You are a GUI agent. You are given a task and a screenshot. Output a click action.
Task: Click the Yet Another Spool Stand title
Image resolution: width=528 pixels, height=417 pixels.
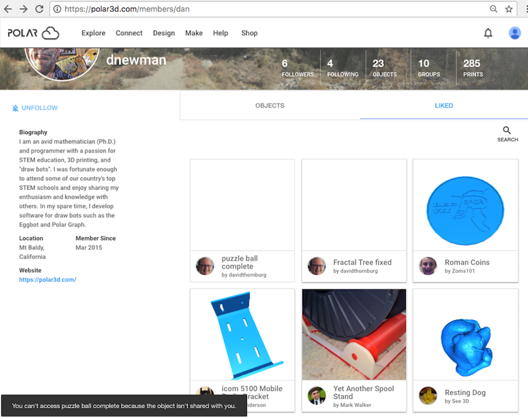point(364,393)
